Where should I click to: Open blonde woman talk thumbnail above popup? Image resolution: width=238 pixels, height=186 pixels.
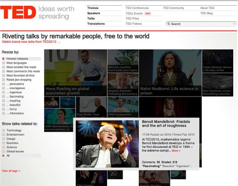tap(170, 107)
